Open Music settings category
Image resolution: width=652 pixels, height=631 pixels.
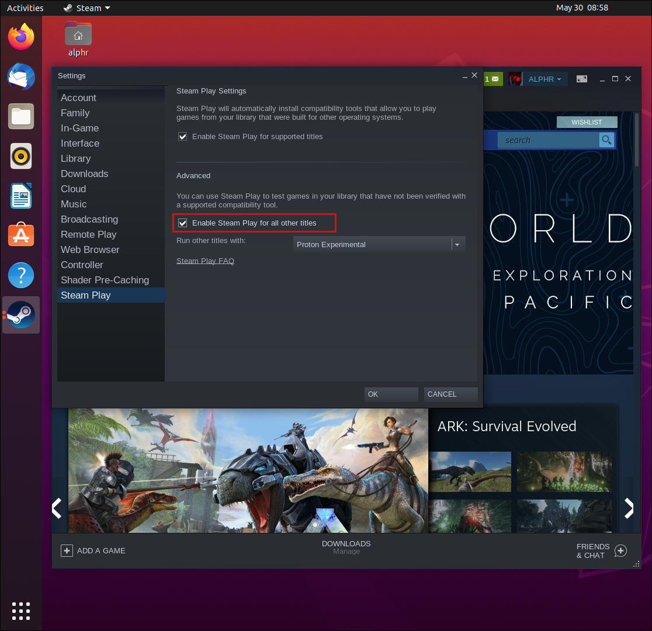(111, 204)
